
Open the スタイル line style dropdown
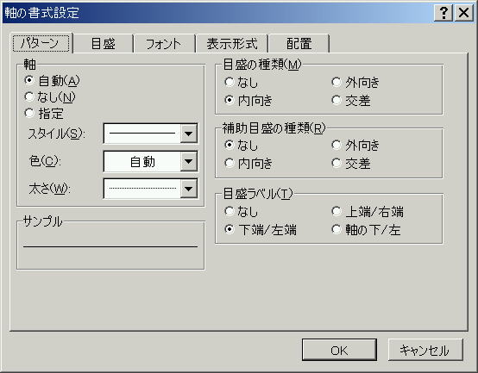pos(189,134)
